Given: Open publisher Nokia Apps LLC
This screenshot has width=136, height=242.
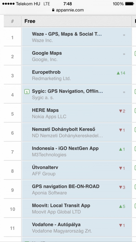Looking at the screenshot, I should click(x=49, y=116).
